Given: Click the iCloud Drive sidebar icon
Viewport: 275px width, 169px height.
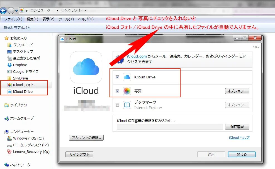Looking at the screenshot, I should (9, 92).
